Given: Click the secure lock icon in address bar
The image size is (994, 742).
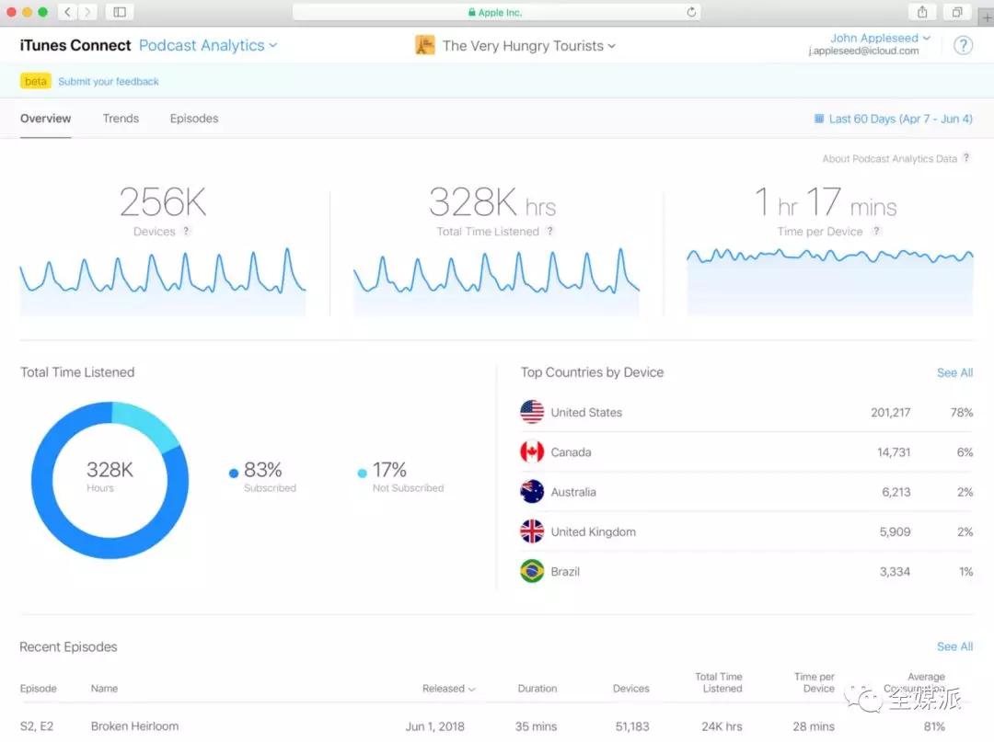Looking at the screenshot, I should click(x=471, y=12).
